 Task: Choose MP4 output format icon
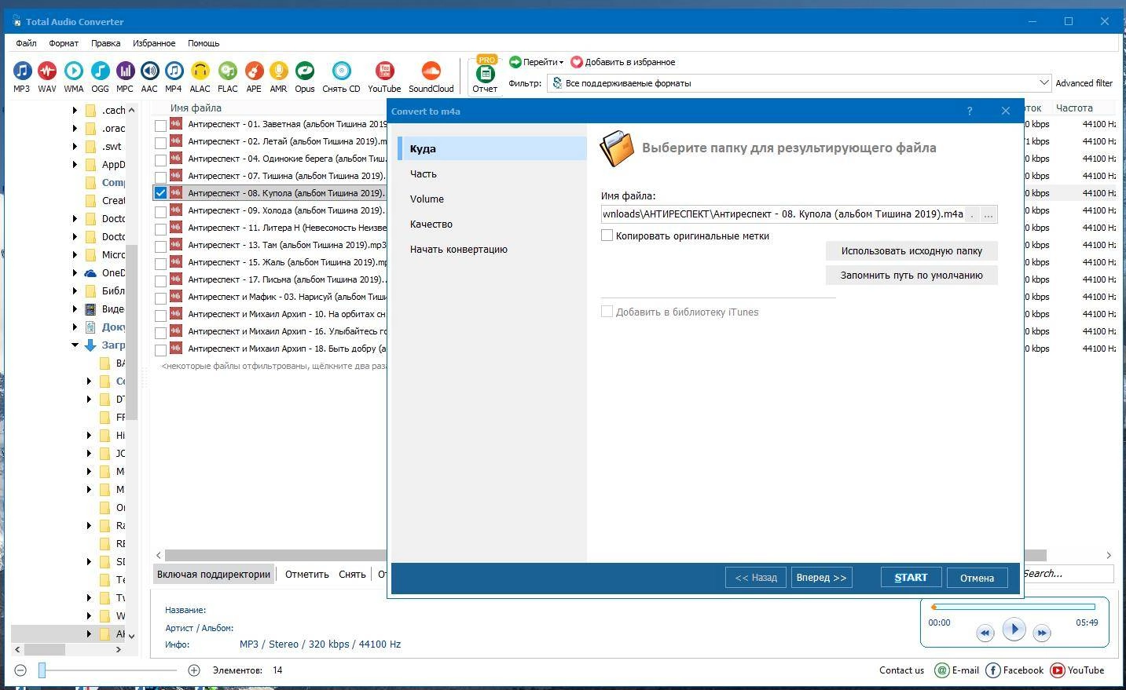(174, 71)
